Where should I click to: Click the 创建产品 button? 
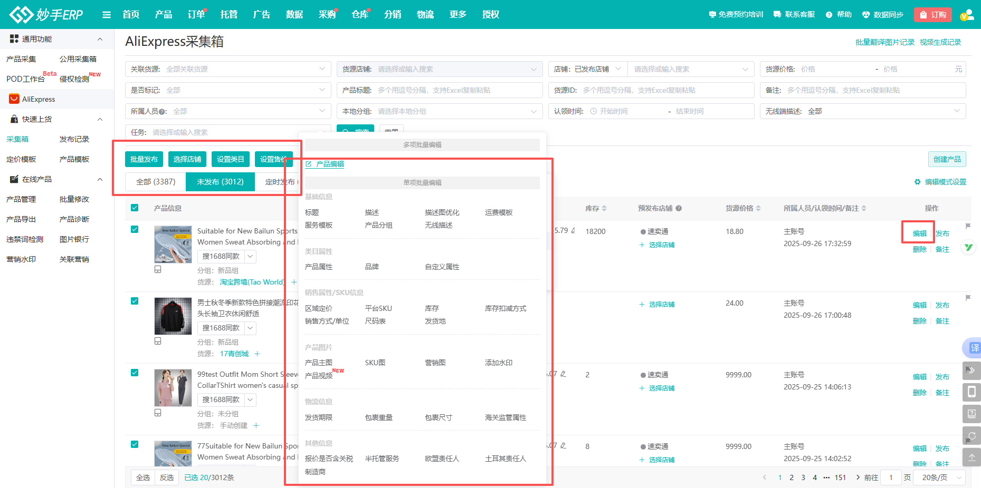[947, 159]
